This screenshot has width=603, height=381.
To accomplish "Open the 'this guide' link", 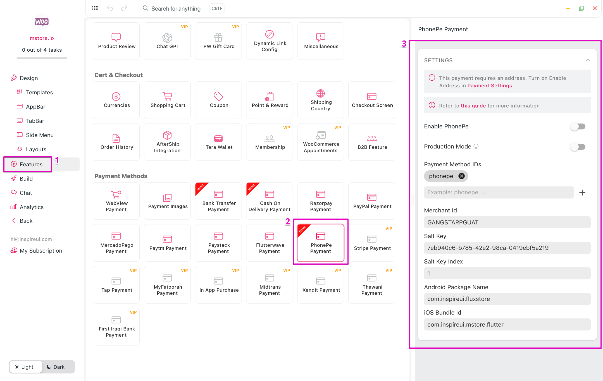I will pyautogui.click(x=473, y=106).
